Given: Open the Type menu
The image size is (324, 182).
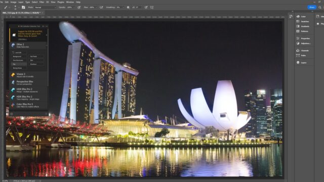Looking at the screenshot, I should [27, 2].
